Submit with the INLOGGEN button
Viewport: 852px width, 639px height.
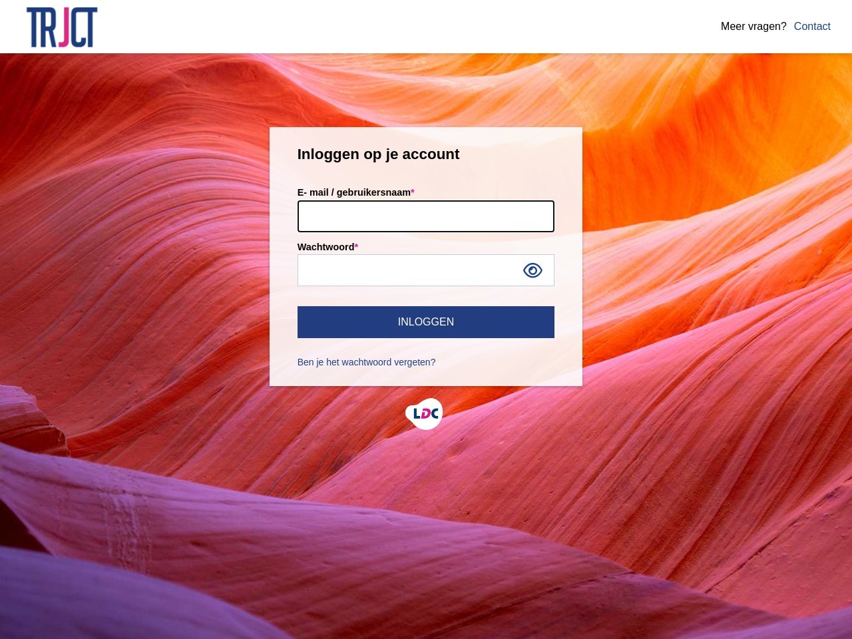point(426,322)
